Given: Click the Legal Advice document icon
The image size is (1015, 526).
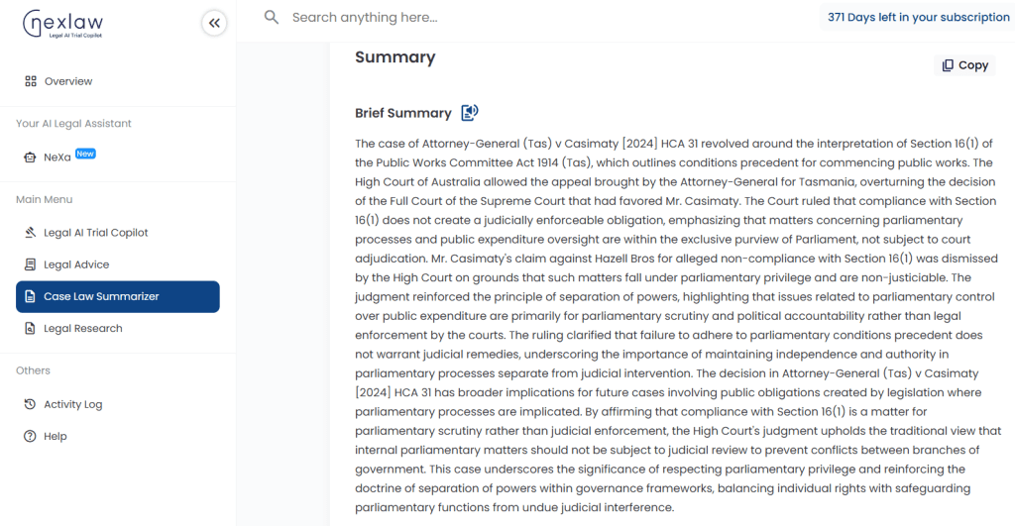Looking at the screenshot, I should (x=30, y=264).
